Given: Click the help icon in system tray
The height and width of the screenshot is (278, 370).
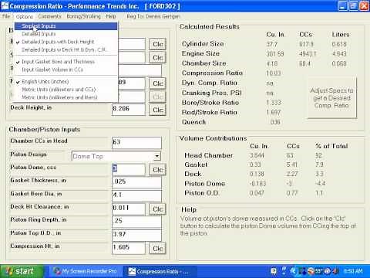Looking at the screenshot, I should (274, 271).
